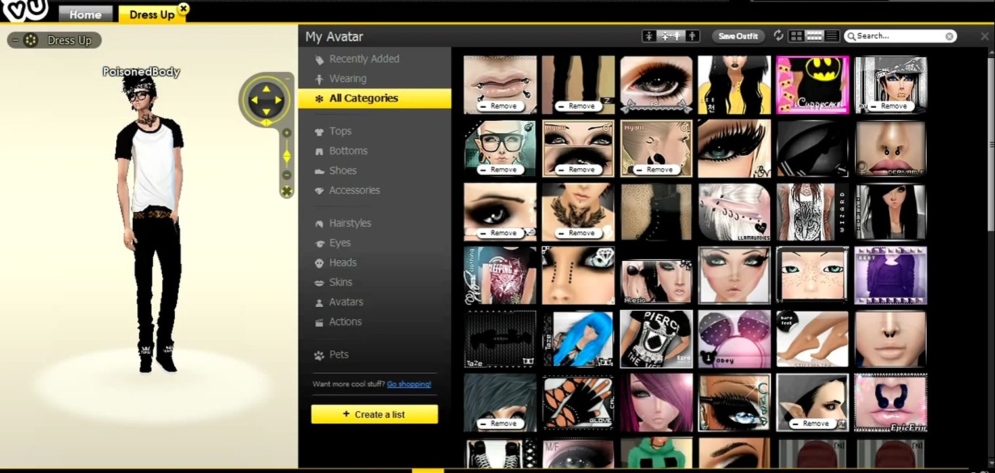Screen dimensions: 995x473
Task: Minimize the camera control panel
Action: click(x=287, y=79)
